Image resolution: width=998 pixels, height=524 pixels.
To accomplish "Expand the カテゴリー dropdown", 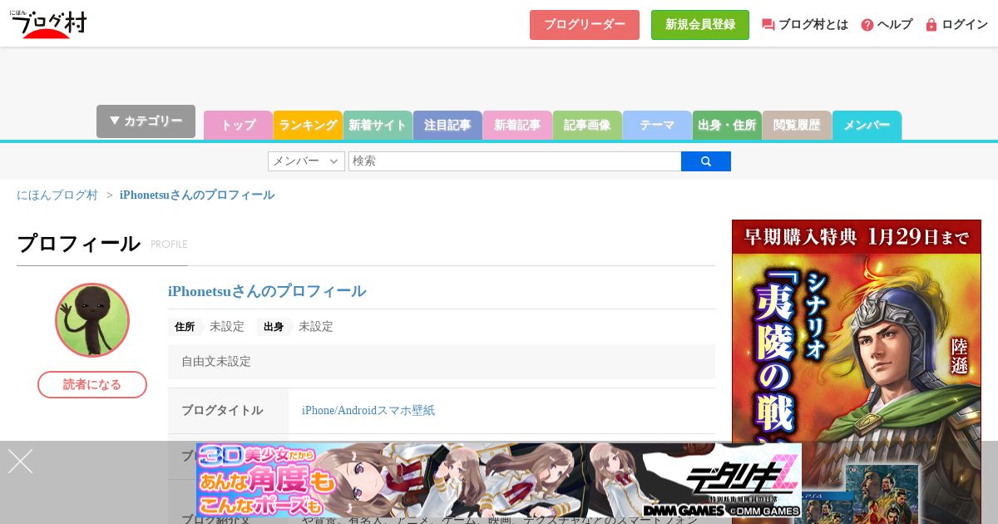I will [146, 121].
